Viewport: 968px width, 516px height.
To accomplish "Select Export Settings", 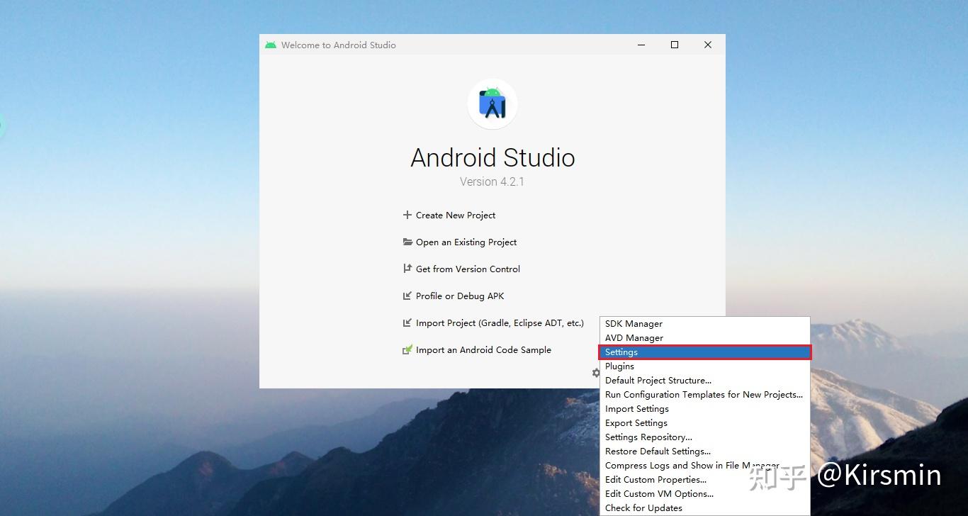I will pyautogui.click(x=636, y=422).
